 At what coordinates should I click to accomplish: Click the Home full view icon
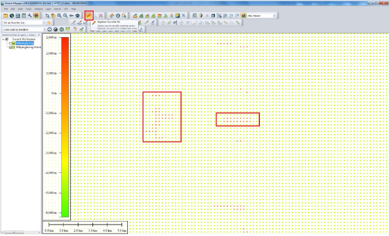(77, 16)
